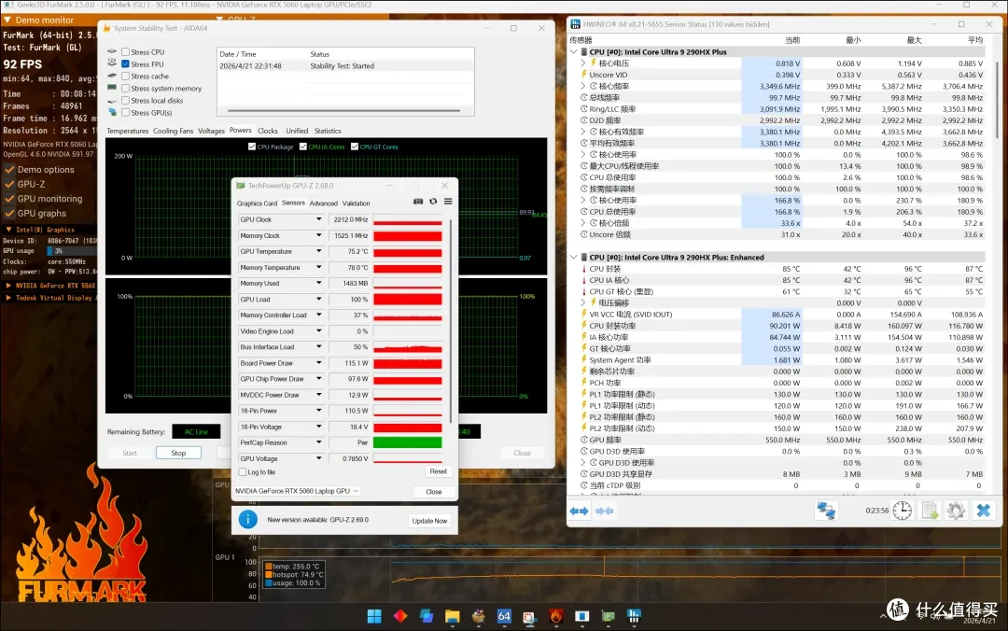
Task: Click HWiNFO log file icon
Action: coord(930,511)
